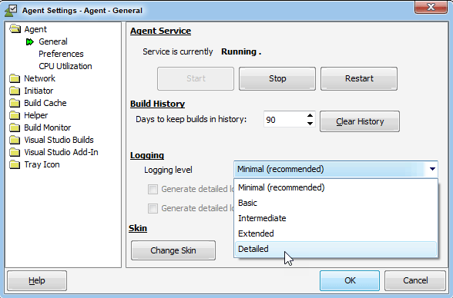Toggle second Generate detailed checkbox

153,208
